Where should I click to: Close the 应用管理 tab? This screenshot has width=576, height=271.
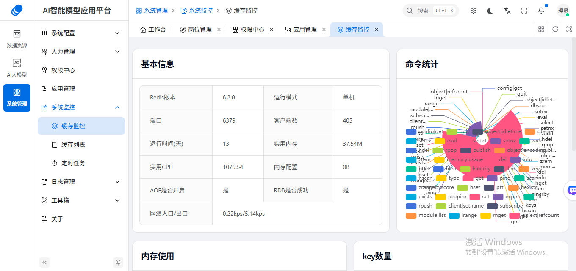(x=324, y=30)
